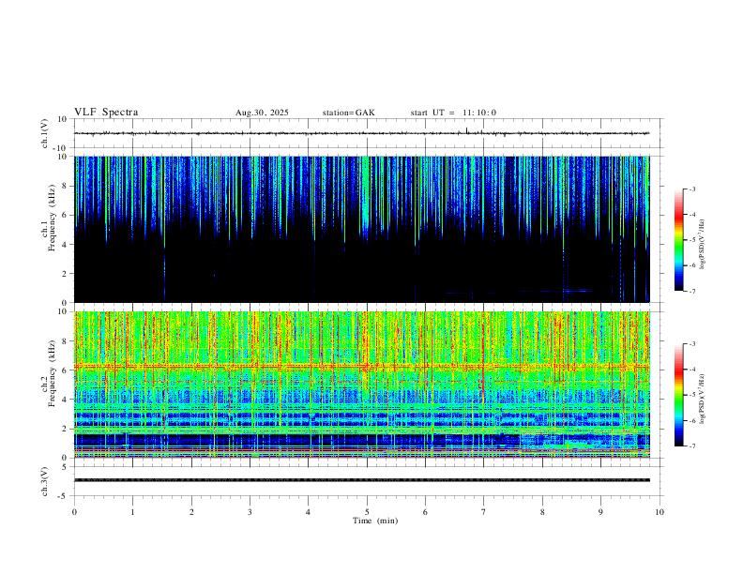Click the red 6 kHz band in ch.2 spectrogram
The width and height of the screenshot is (743, 574).
[x=361, y=366]
